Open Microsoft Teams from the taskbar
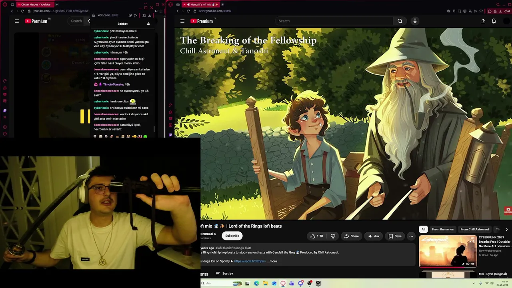Screen dimensions: 512x288 point(292,283)
